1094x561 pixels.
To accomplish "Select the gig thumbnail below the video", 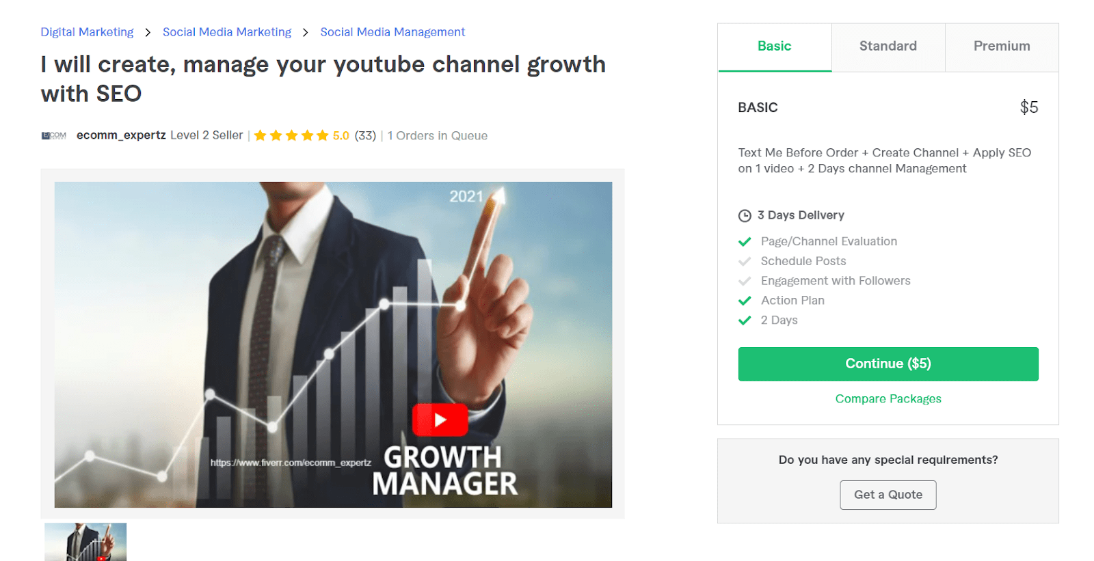I will point(85,542).
